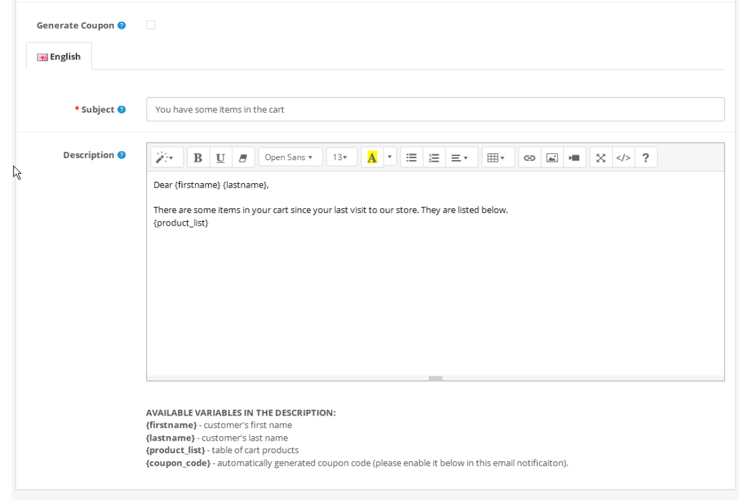
Task: Click the Underline formatting icon
Action: point(220,157)
